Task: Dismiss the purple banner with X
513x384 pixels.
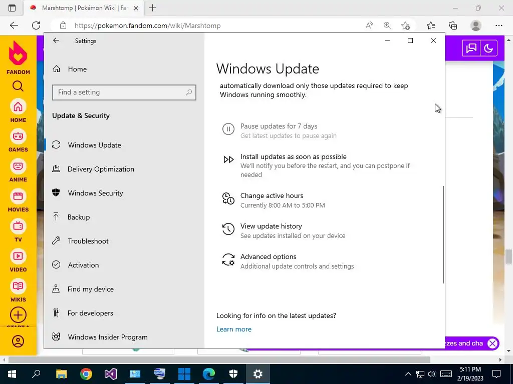Action: [492, 343]
